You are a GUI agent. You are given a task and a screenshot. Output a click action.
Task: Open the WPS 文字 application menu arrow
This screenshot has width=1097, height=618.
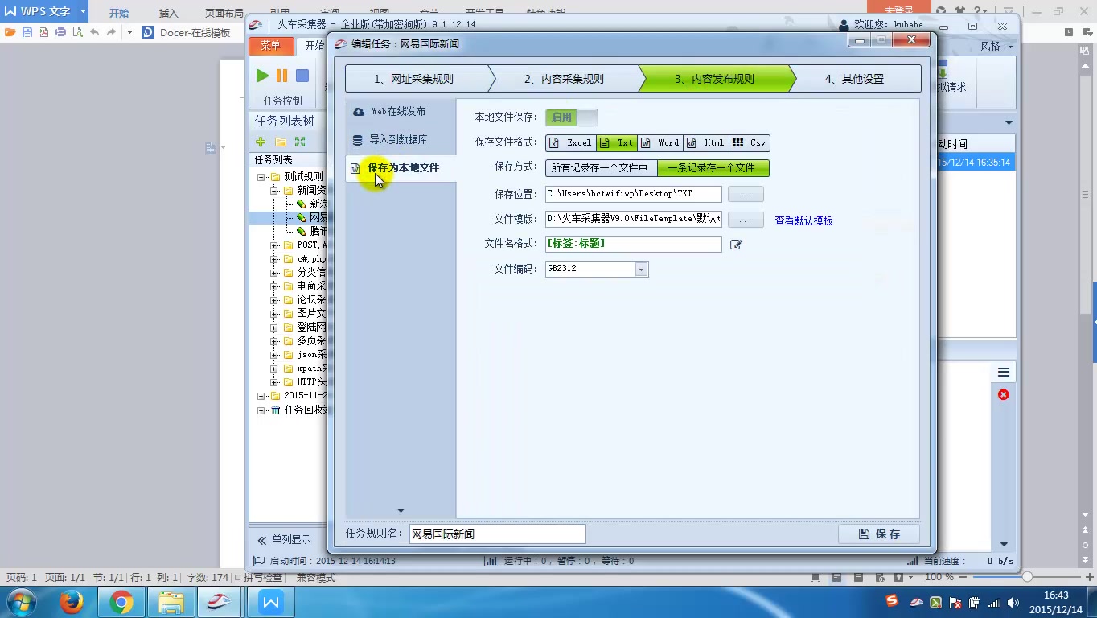(83, 11)
